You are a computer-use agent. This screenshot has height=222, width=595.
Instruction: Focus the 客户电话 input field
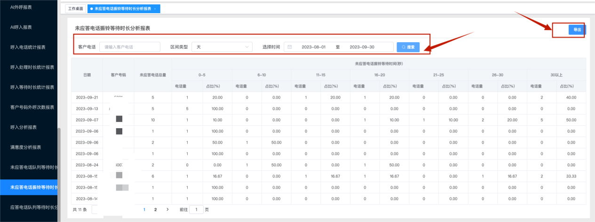coord(130,47)
